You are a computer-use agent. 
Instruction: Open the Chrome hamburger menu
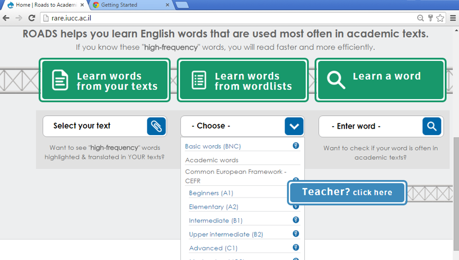pyautogui.click(x=453, y=18)
